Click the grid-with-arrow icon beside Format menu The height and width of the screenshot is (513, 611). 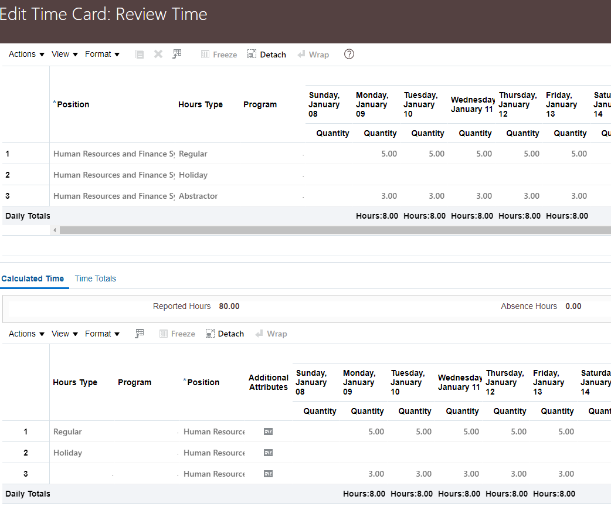click(x=177, y=53)
